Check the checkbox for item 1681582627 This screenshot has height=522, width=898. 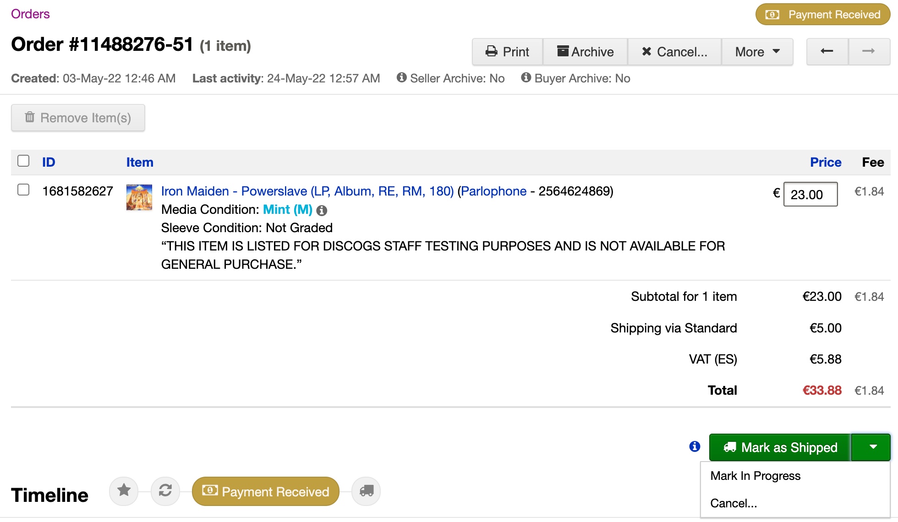click(22, 191)
